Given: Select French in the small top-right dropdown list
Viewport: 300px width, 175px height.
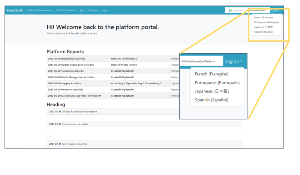Looking at the screenshot, I should tap(264, 18).
